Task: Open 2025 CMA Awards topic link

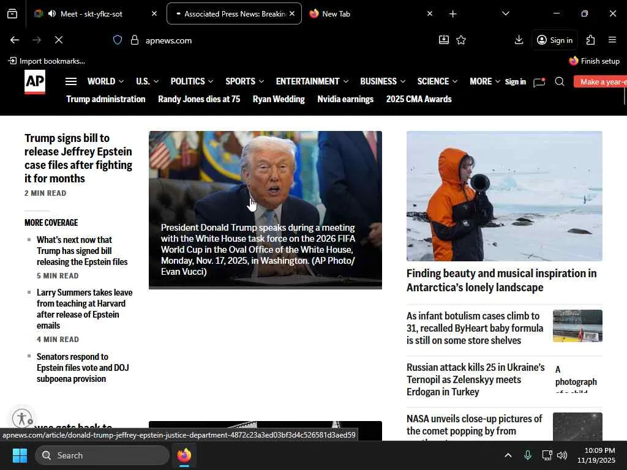Action: click(x=419, y=99)
